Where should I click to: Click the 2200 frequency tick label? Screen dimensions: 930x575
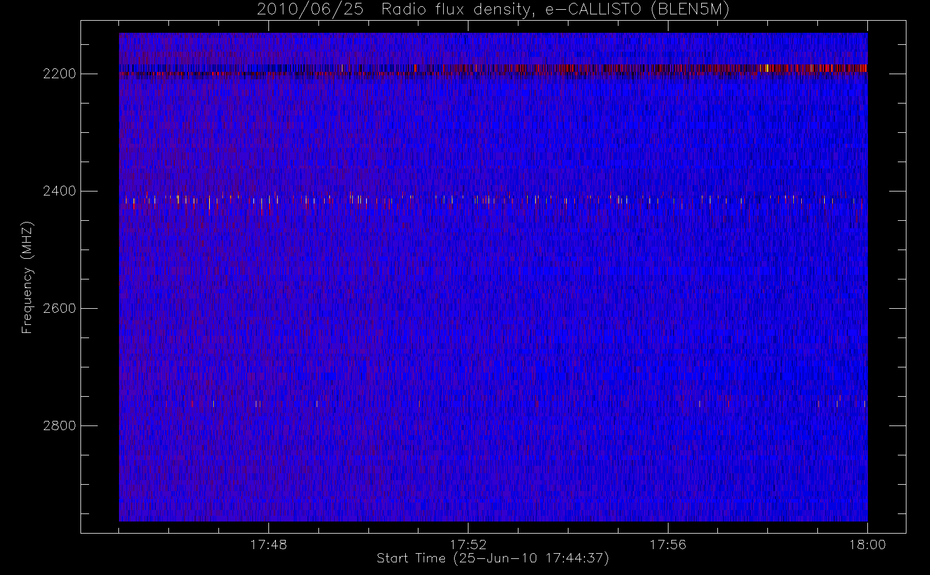pos(59,74)
